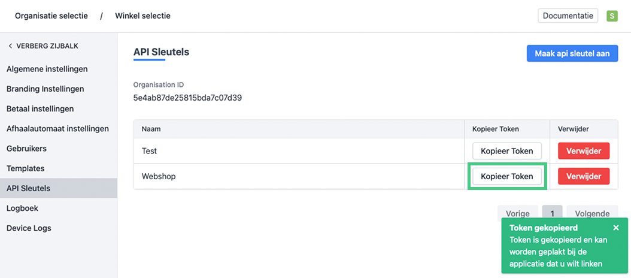This screenshot has height=278, width=631.
Task: Open the Logboek page
Action: pos(23,208)
